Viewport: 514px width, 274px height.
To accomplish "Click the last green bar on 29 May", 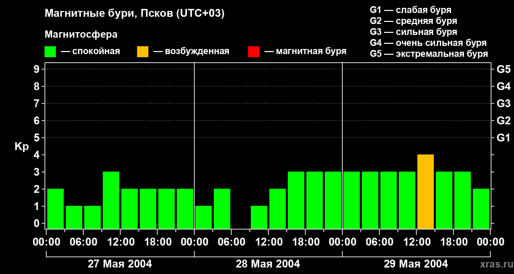I will pyautogui.click(x=481, y=209).
